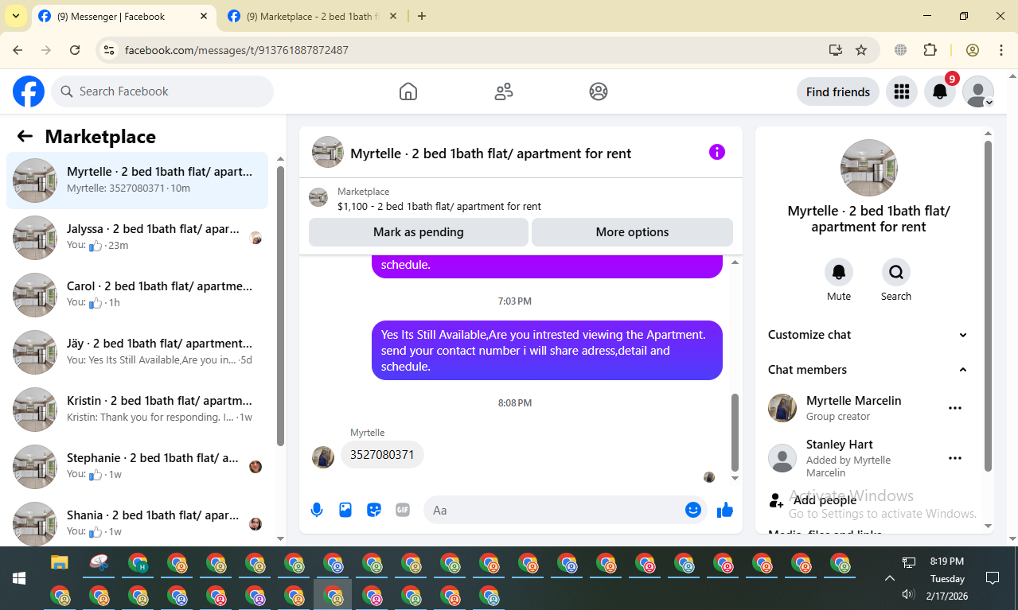The width and height of the screenshot is (1018, 610).
Task: Send a voice clip with microphone icon
Action: point(317,510)
